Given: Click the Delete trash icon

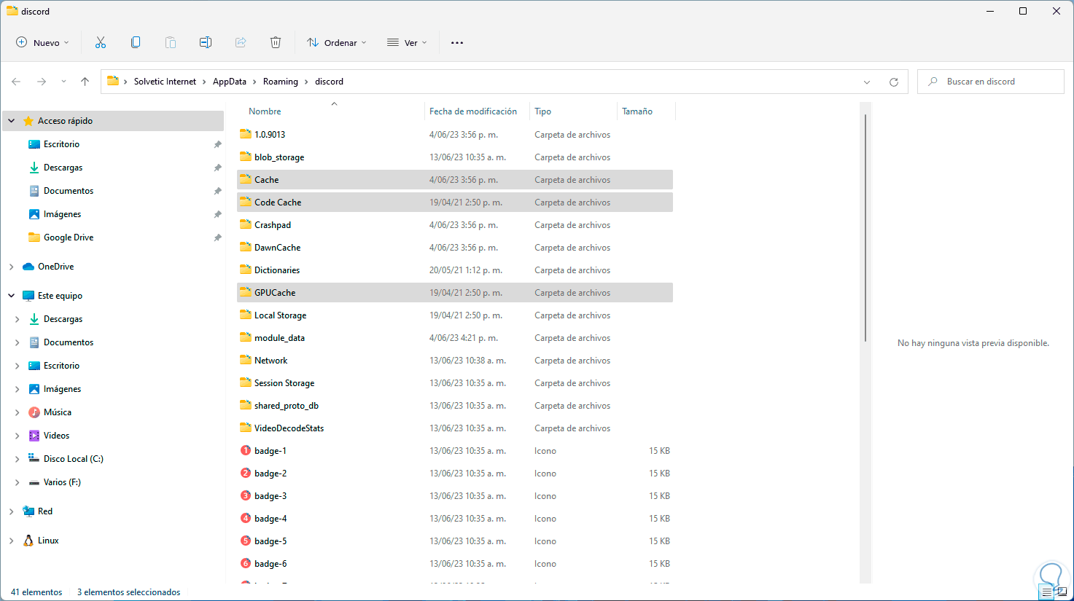Looking at the screenshot, I should click(276, 43).
